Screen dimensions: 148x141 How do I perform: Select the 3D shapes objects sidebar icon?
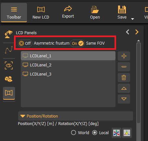pos(9,79)
